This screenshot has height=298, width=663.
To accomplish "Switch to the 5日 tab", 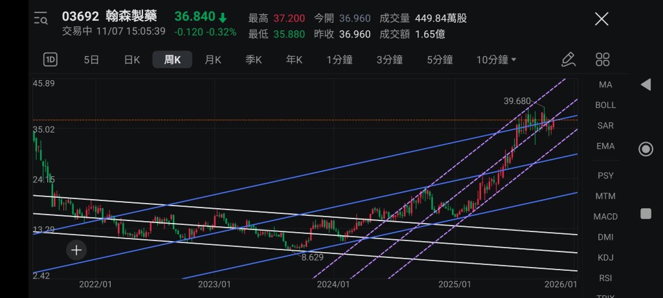I will tap(91, 60).
